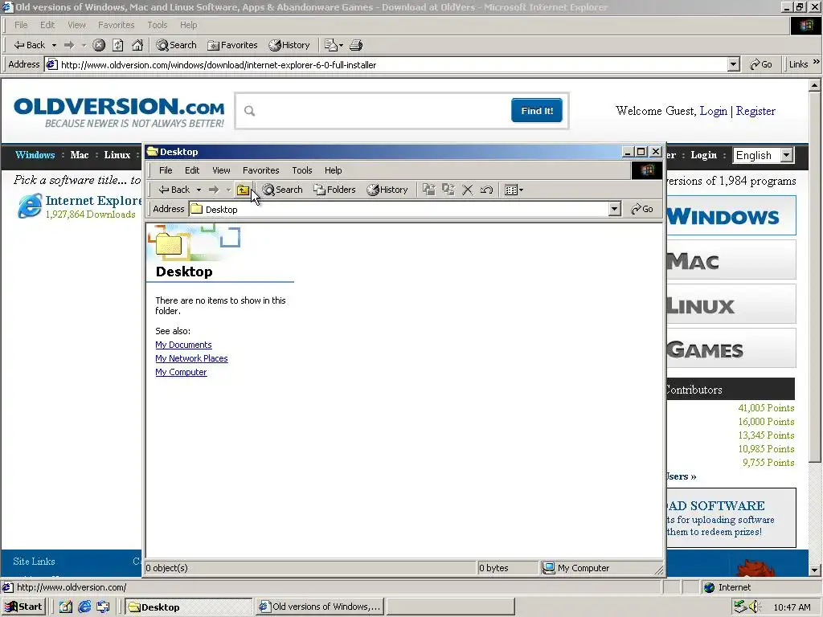Click the Desktop window address field

[x=399, y=210]
